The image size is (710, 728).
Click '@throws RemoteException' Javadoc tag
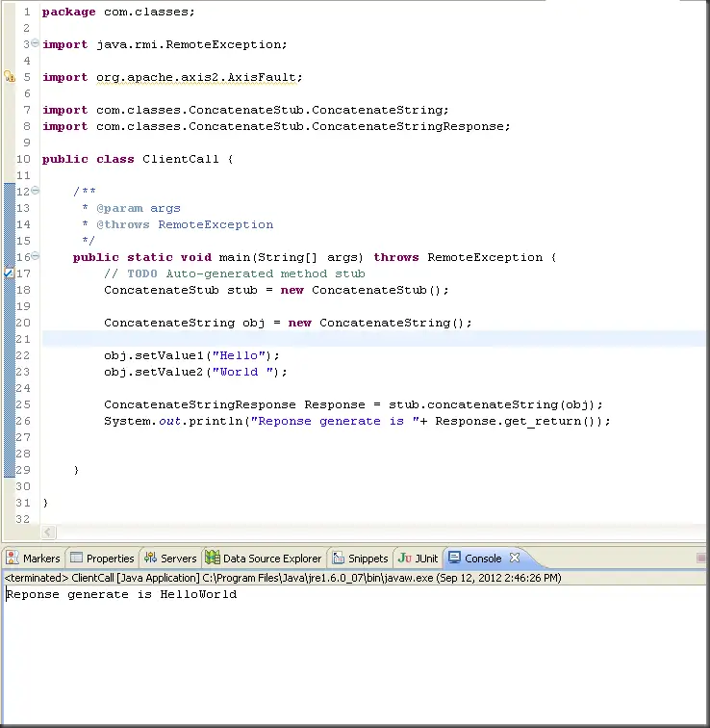[x=185, y=224]
